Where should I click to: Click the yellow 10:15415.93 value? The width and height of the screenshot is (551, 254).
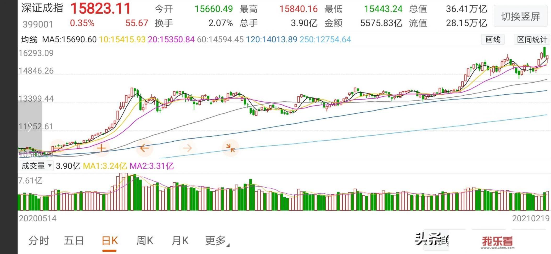click(122, 40)
